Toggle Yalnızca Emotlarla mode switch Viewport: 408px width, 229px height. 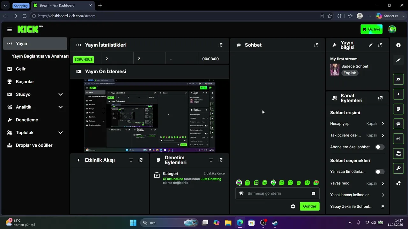click(x=380, y=172)
